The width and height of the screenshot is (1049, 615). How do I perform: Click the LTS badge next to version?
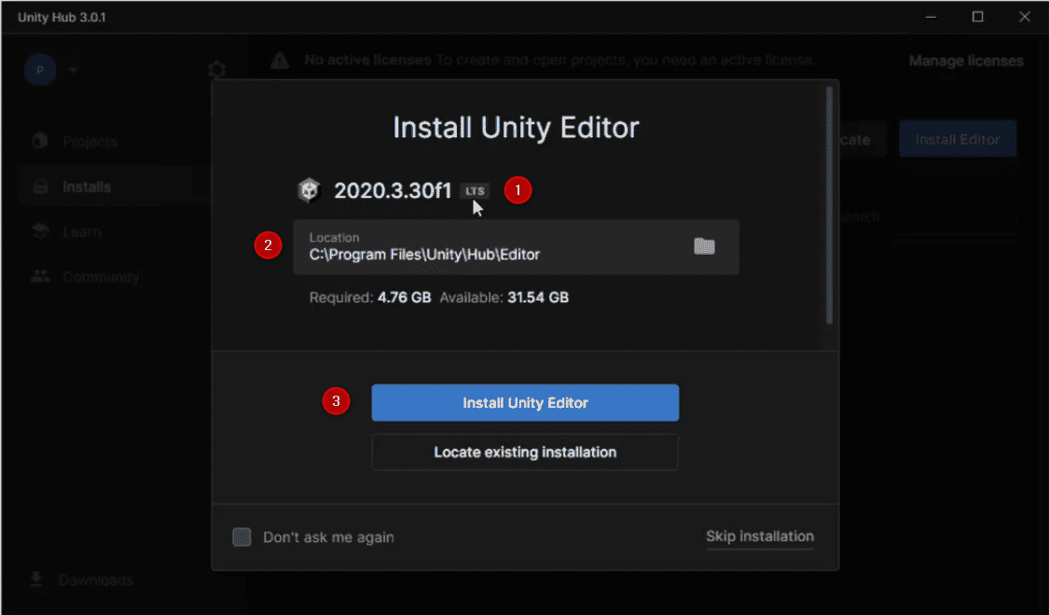(x=475, y=191)
